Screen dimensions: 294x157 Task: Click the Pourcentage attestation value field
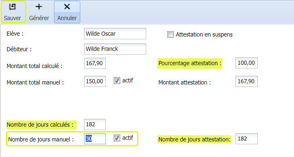tap(247, 63)
